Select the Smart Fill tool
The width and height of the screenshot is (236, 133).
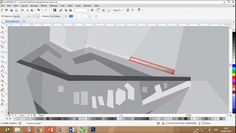pos(2,47)
